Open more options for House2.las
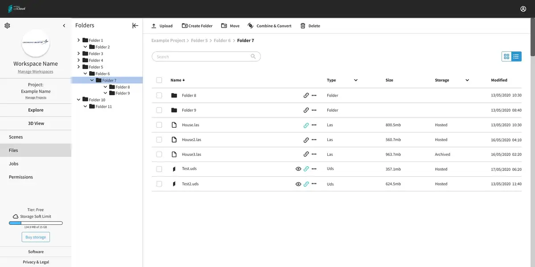 314,140
